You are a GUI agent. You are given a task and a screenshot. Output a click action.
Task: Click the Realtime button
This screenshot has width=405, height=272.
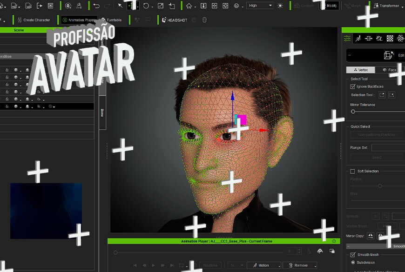tap(210, 265)
